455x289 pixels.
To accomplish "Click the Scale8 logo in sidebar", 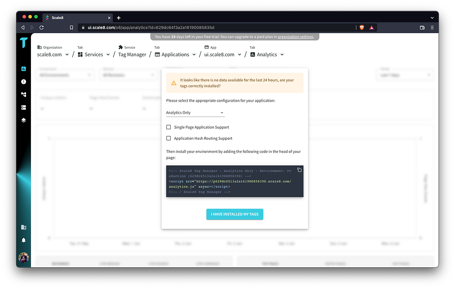I will click(24, 43).
